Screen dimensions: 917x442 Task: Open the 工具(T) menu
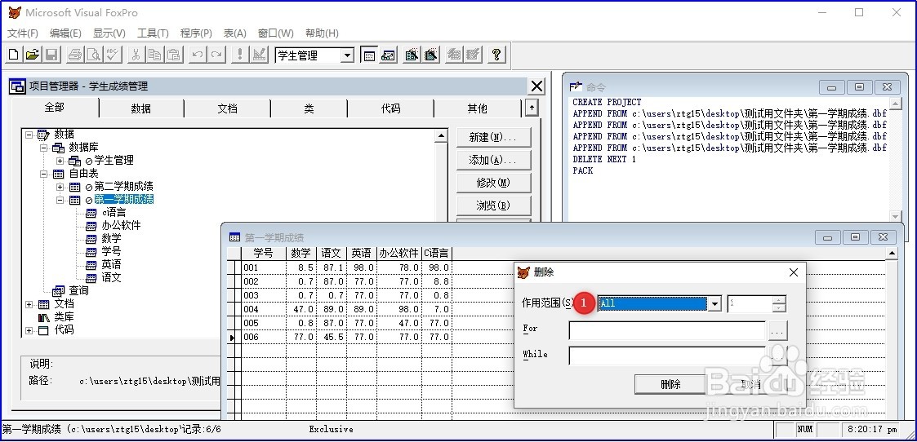click(153, 33)
